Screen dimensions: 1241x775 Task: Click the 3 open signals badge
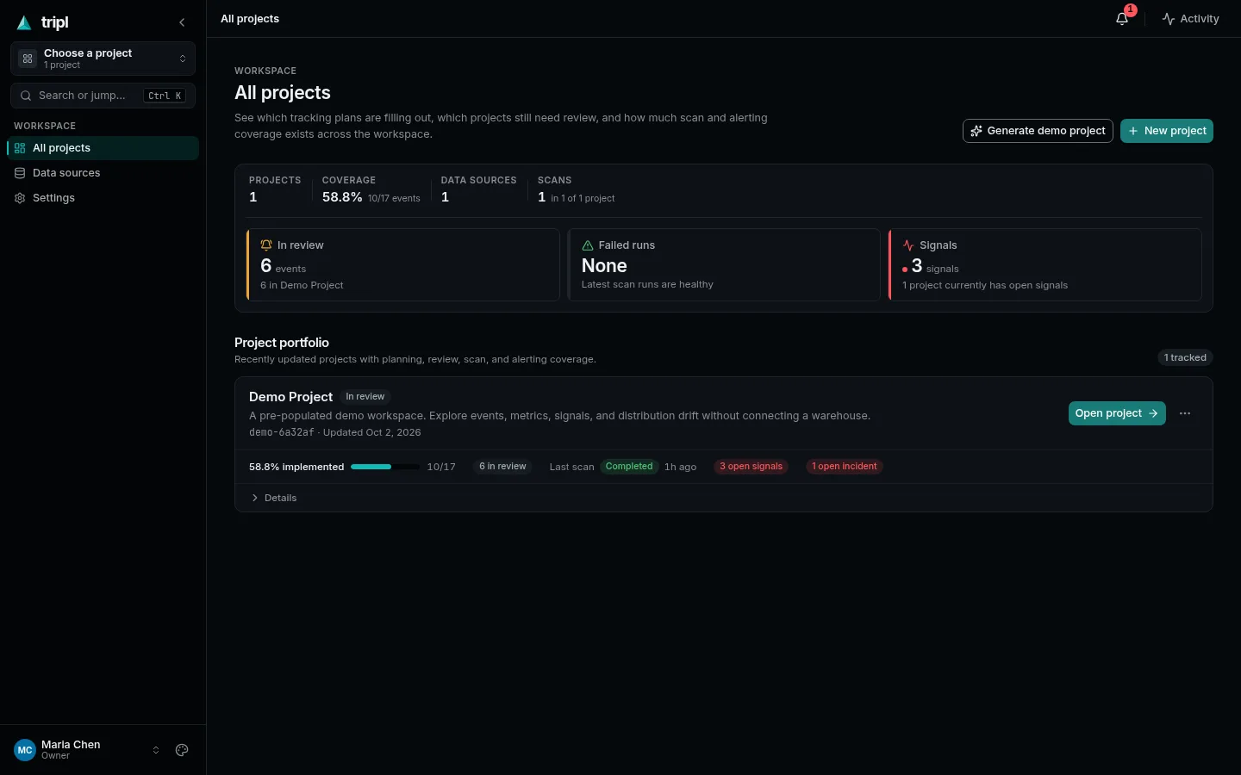(751, 467)
